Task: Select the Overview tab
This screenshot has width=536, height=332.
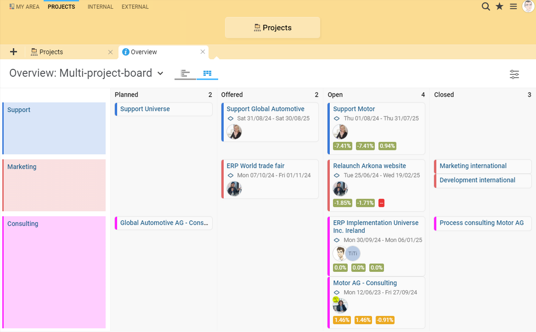Action: 144,52
